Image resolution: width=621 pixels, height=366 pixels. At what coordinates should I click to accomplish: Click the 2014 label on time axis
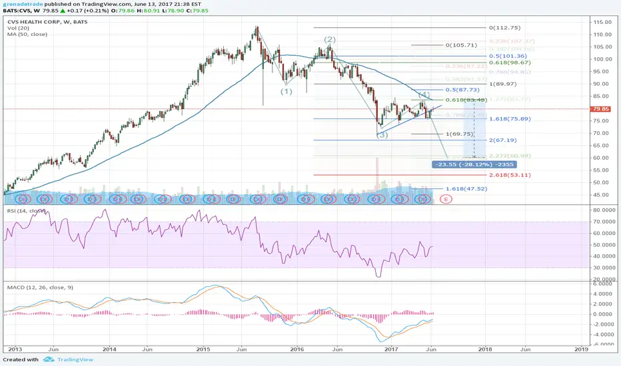click(x=109, y=349)
